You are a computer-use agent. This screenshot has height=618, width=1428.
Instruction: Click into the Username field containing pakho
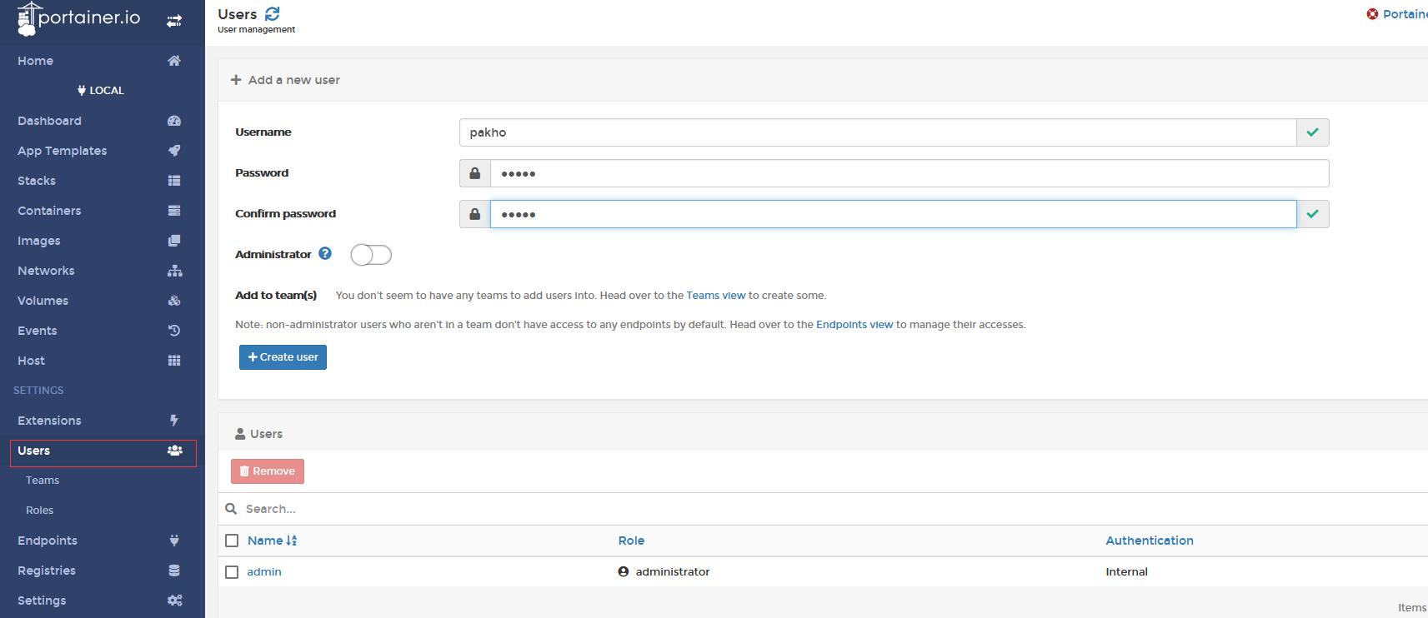coord(878,132)
